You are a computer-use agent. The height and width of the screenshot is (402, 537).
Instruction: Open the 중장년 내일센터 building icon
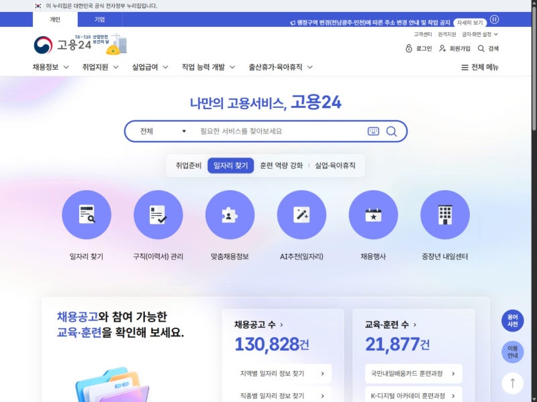click(445, 214)
